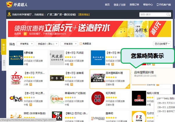Open 御香阁 logo image
This screenshot has width=175, height=122.
(57, 78)
